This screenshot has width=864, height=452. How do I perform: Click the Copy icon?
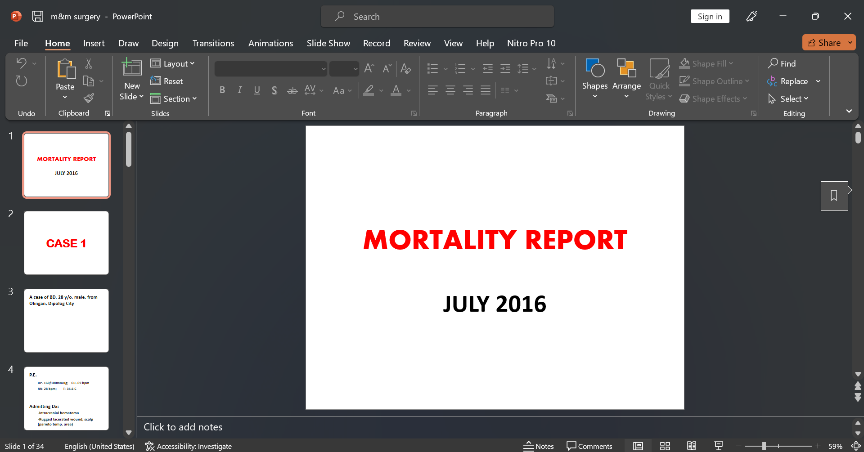pos(89,81)
